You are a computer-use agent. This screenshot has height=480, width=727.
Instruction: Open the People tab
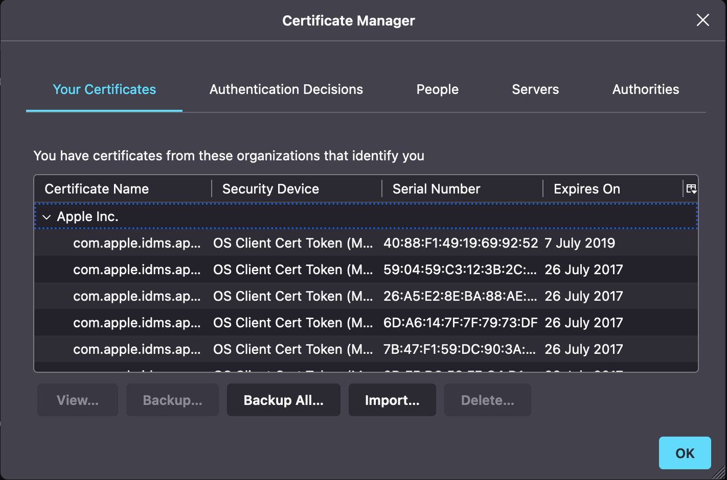(x=437, y=89)
